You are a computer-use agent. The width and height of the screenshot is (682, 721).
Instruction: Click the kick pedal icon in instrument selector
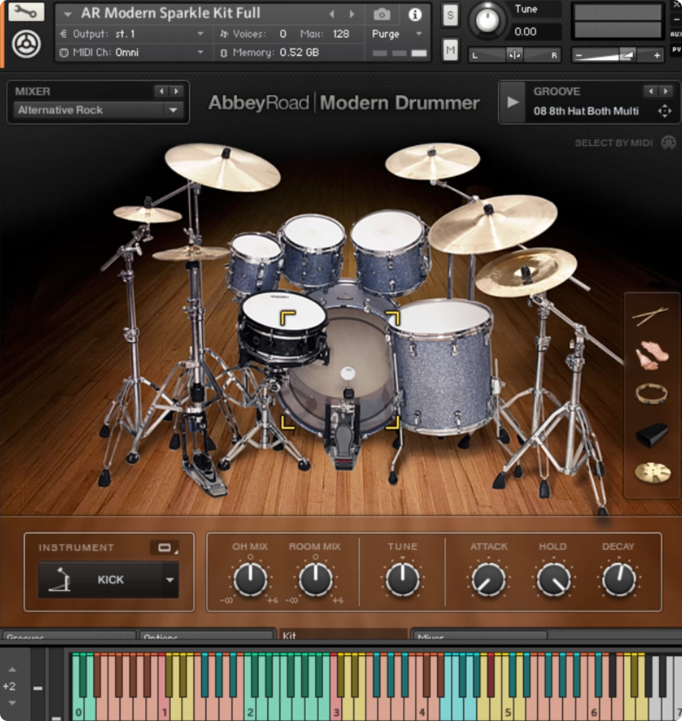point(60,579)
